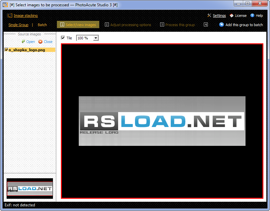The height and width of the screenshot is (211, 270).
Task: Click the Image stacking icon
Action: pyautogui.click(x=10, y=16)
